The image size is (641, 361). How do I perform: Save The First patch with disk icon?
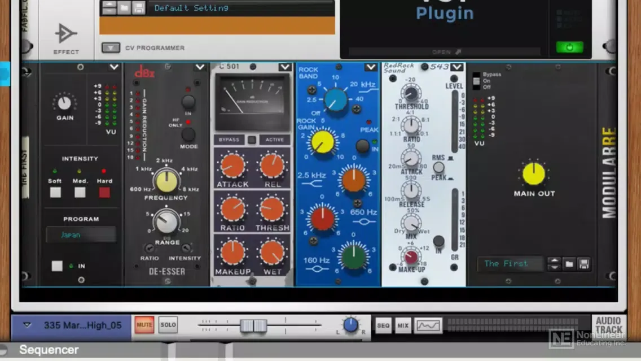click(584, 264)
